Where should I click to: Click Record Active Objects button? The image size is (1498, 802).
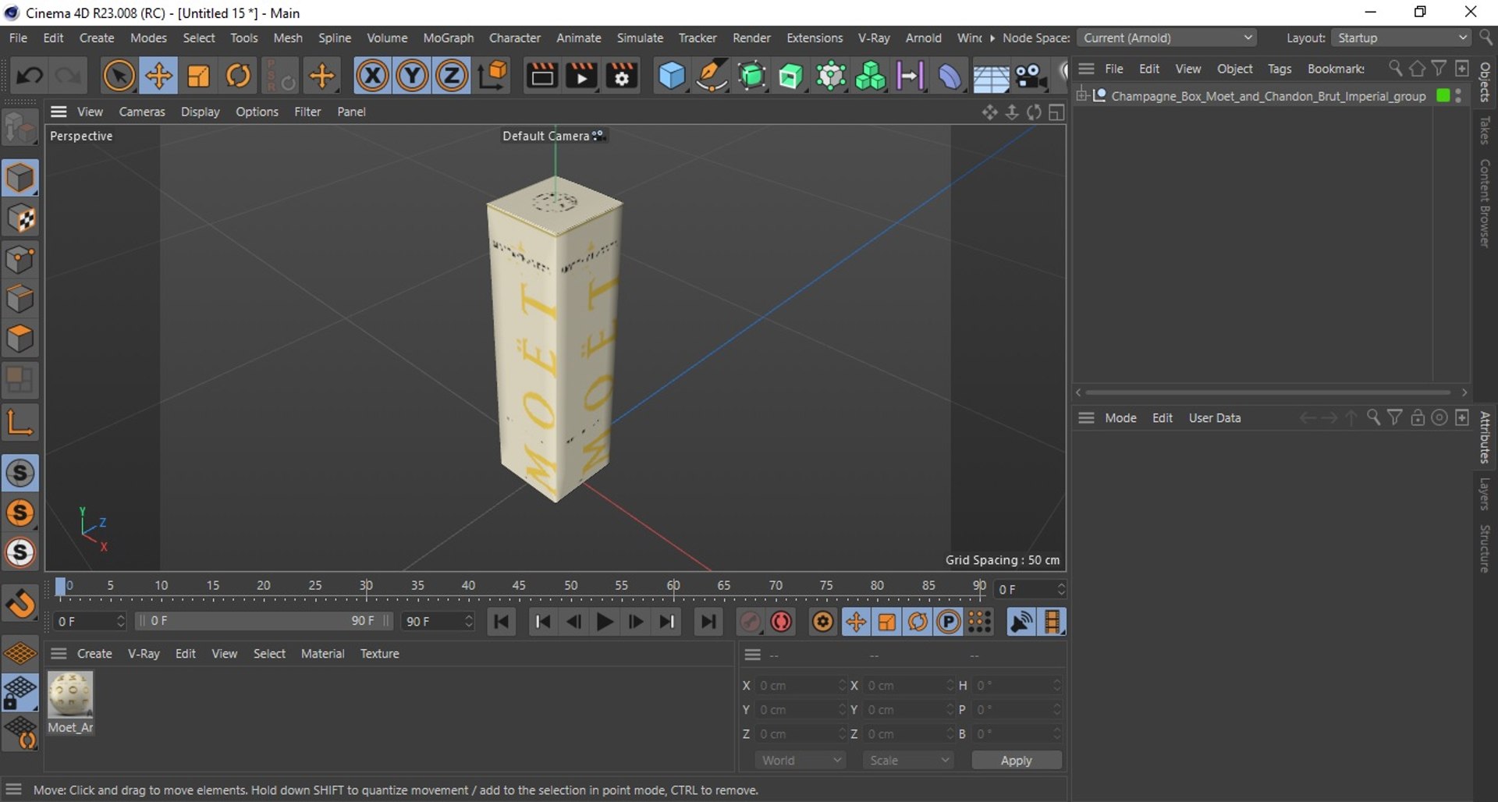750,622
